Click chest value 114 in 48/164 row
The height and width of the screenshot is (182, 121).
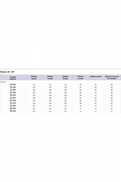[x=34, y=85]
